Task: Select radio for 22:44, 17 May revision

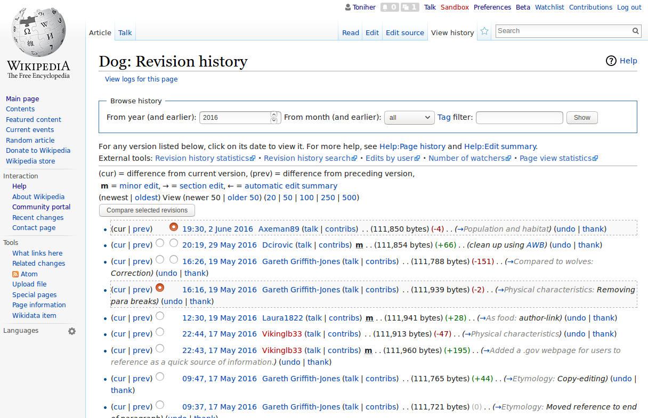Action: (x=160, y=332)
